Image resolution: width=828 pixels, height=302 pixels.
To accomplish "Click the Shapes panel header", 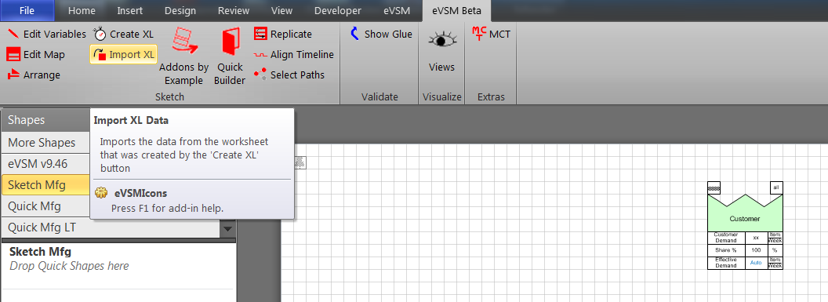I will (x=45, y=120).
